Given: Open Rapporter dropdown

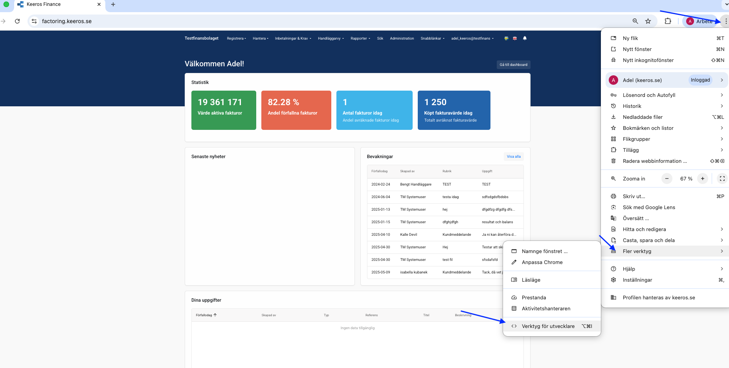Looking at the screenshot, I should 360,38.
